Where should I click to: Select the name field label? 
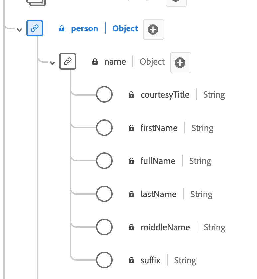point(115,62)
